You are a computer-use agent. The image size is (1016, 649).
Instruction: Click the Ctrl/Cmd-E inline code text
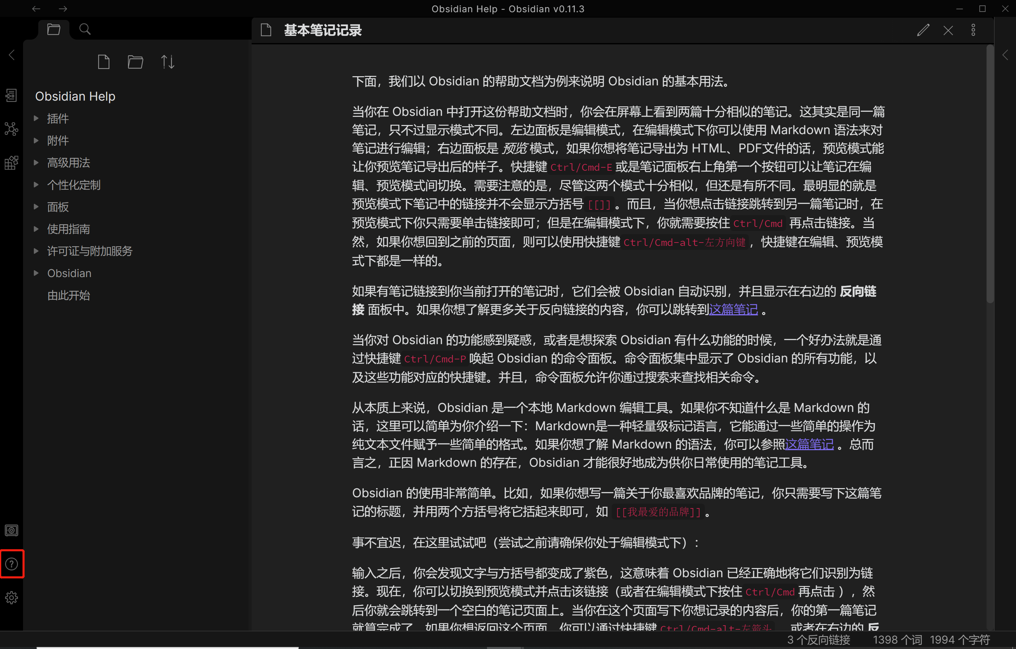(x=581, y=167)
